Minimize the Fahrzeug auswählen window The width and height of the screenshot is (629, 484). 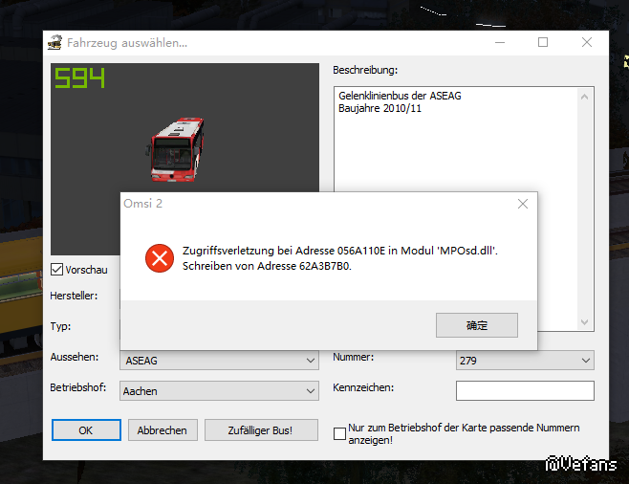(500, 42)
